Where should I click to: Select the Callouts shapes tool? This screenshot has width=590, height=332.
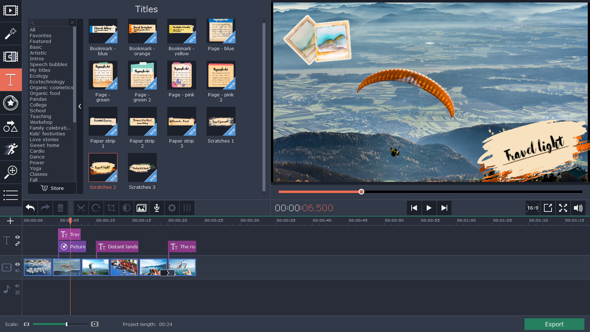[x=11, y=126]
